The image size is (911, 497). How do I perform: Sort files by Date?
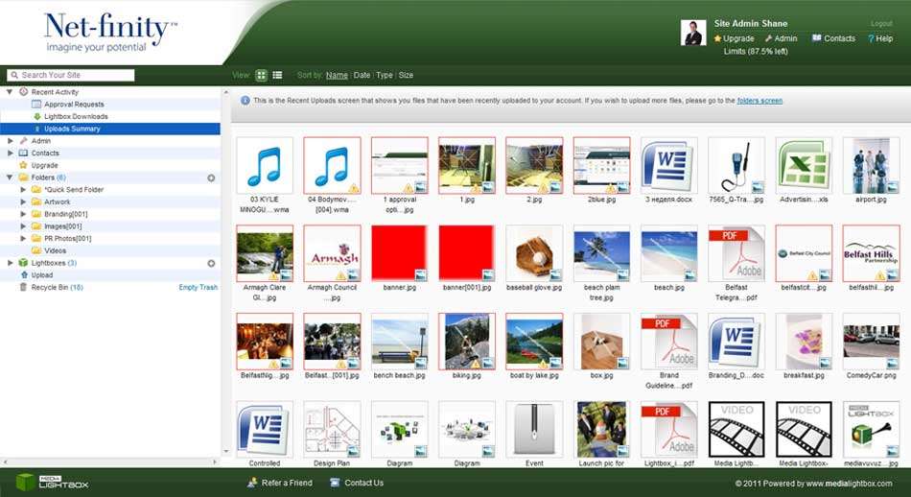pos(362,75)
